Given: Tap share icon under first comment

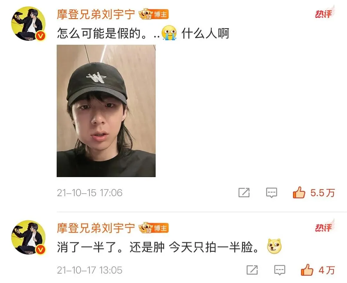Looking at the screenshot, I should click(244, 193).
